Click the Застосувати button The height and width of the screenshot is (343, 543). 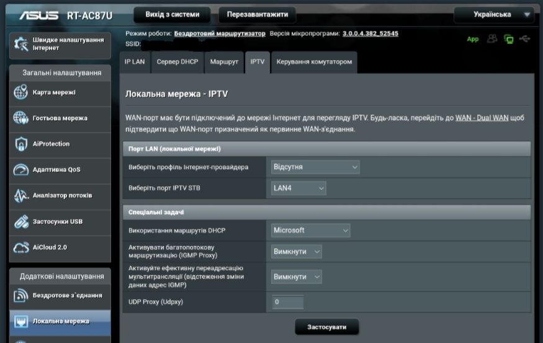click(x=327, y=327)
